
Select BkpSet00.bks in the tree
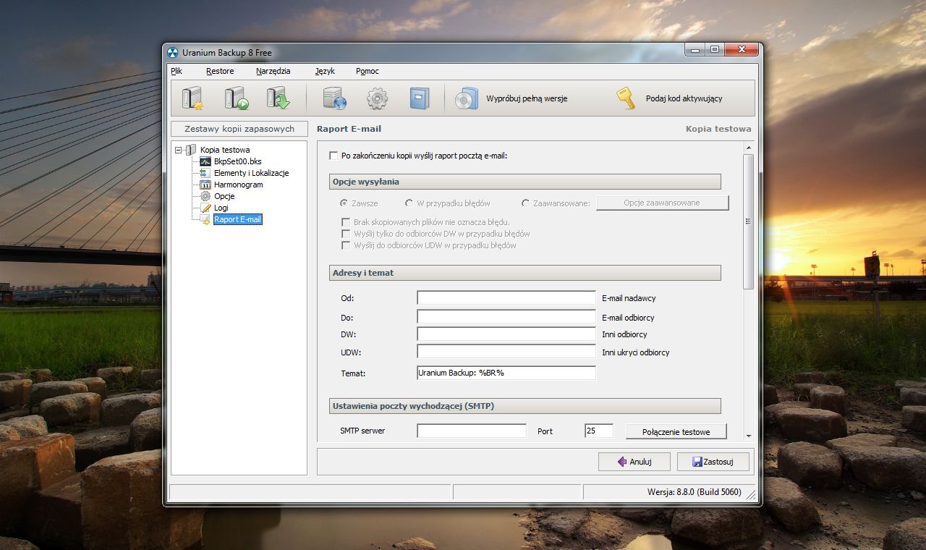coord(237,161)
